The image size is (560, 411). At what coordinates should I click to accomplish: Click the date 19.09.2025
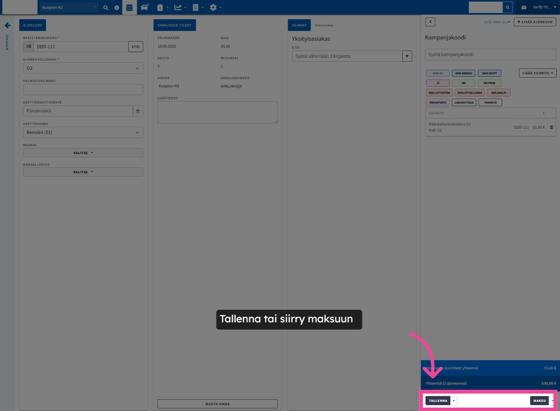point(167,46)
